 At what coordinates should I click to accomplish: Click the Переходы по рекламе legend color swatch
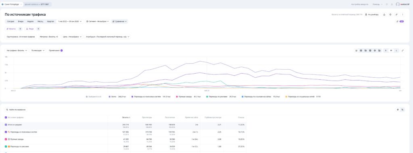click(207, 97)
